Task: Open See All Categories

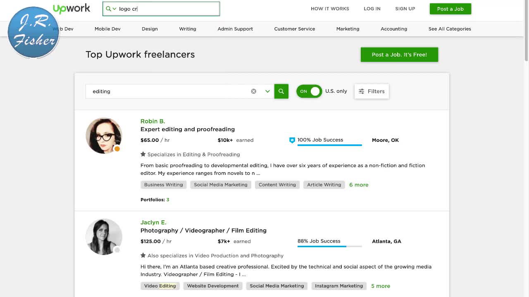Action: pos(450,29)
